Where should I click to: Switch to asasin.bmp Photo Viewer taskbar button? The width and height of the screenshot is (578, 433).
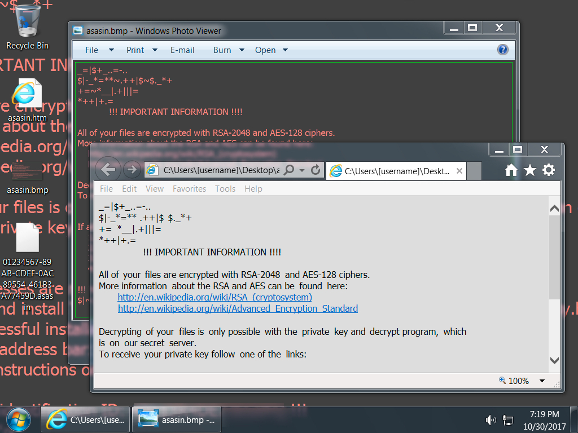click(x=177, y=419)
